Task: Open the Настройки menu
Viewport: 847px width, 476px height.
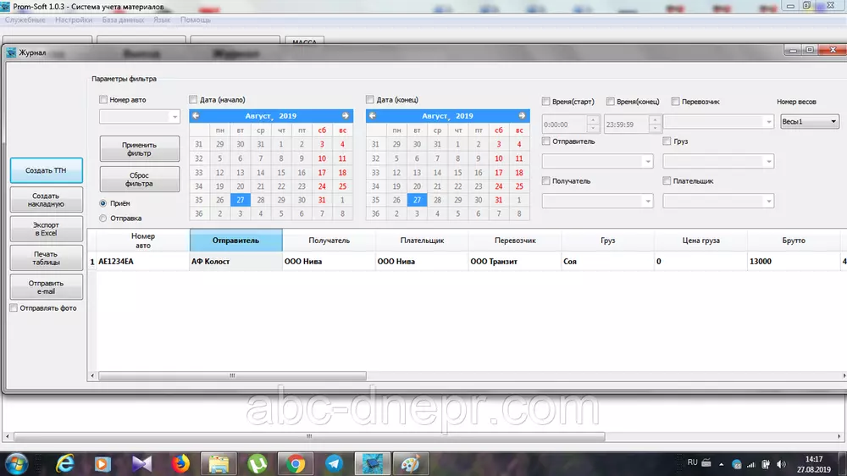Action: click(74, 19)
